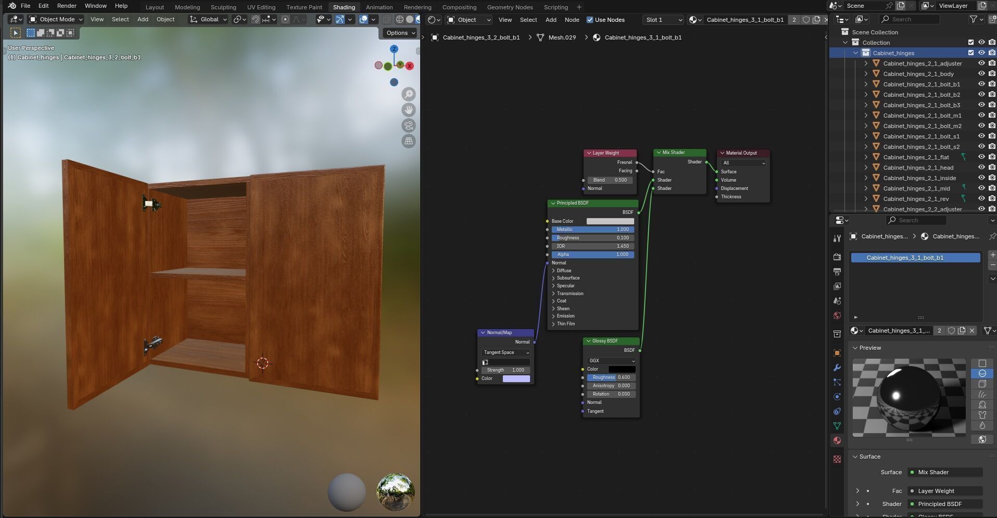Hide Cabinet_hinges_2_1_adjuster with eye icon
997x518 pixels.
tap(981, 63)
